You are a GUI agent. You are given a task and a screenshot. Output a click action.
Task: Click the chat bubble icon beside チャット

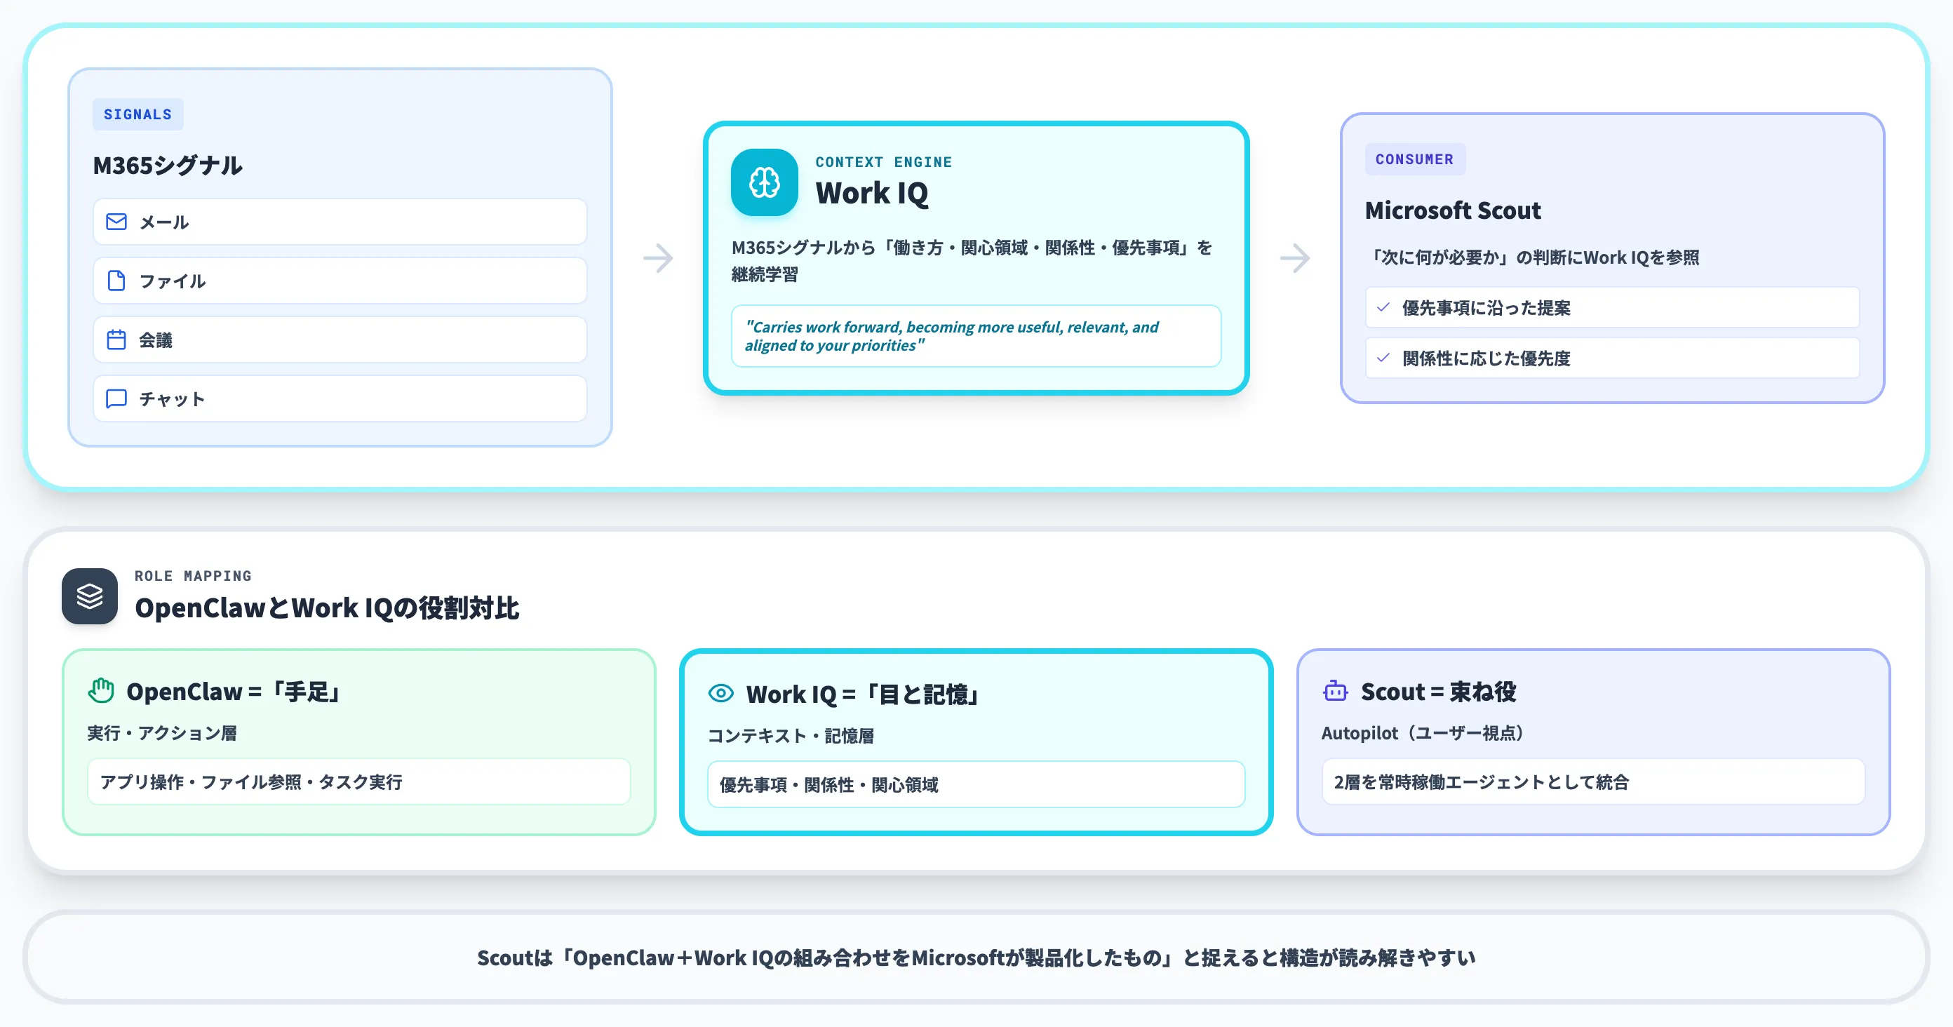(x=116, y=398)
